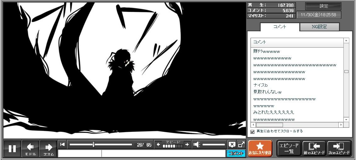Click the モドル back arrow button

tap(31, 149)
